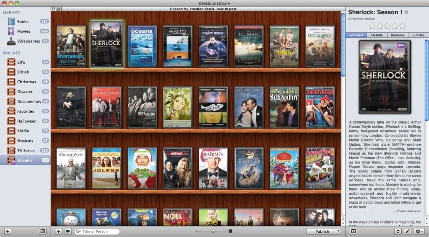Select the Christmas shelf
429x237 pixels.
(25, 82)
